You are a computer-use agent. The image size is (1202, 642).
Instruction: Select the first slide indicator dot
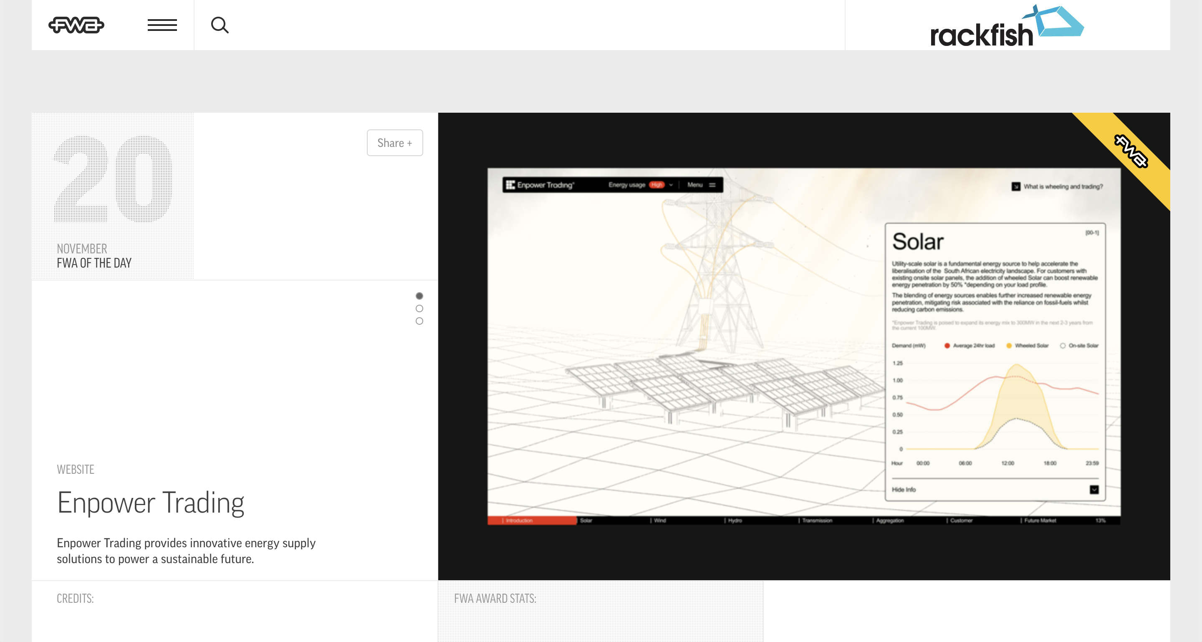coord(419,296)
